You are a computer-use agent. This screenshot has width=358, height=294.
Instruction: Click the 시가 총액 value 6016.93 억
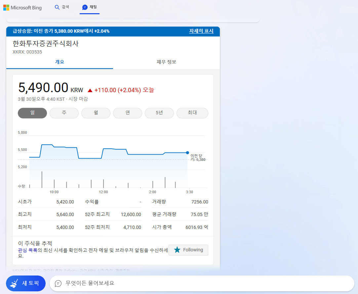pyautogui.click(x=197, y=227)
